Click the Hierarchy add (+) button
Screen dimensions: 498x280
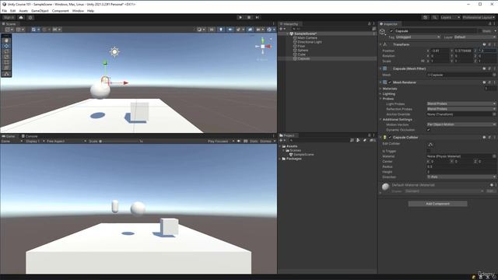click(x=281, y=29)
